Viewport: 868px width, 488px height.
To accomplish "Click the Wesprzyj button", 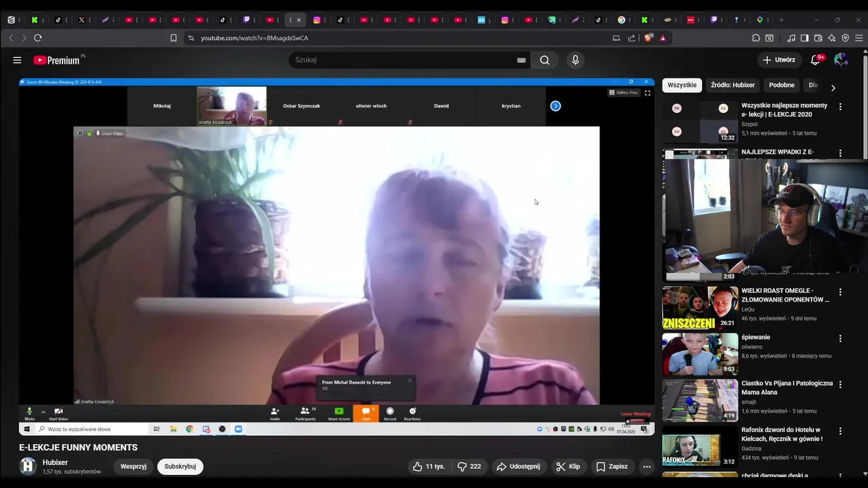I will [x=134, y=466].
